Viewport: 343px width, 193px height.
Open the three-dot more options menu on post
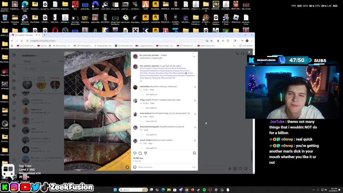click(194, 57)
